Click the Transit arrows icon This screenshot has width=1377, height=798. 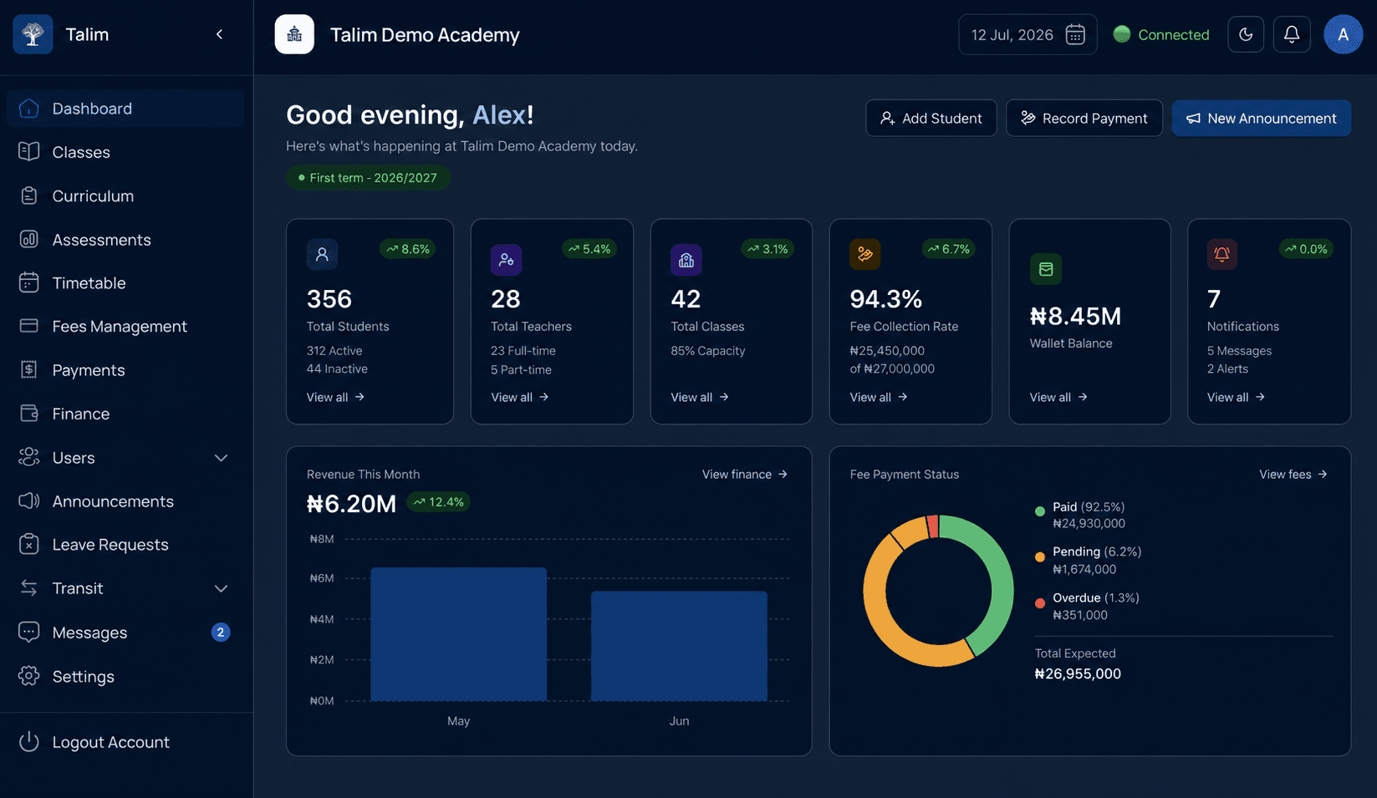(29, 587)
